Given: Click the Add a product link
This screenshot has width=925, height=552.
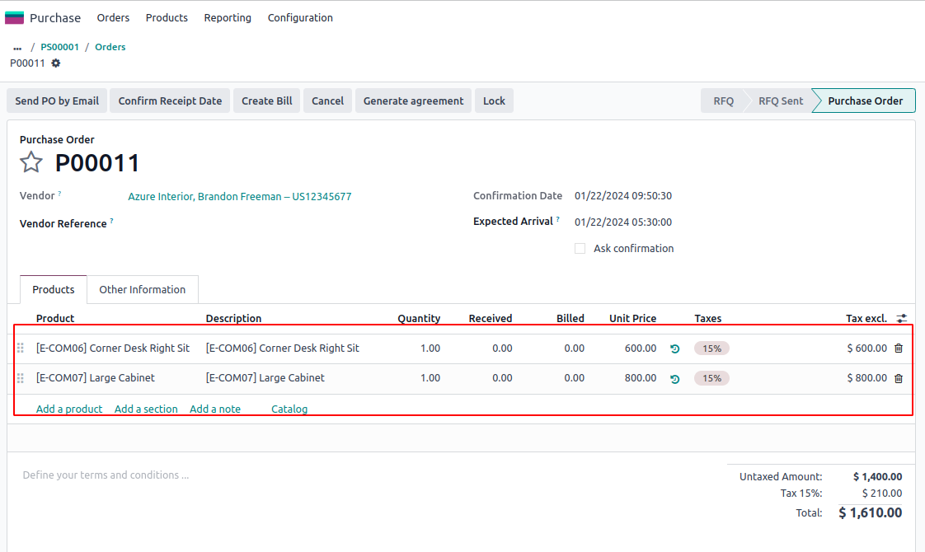Looking at the screenshot, I should click(69, 409).
